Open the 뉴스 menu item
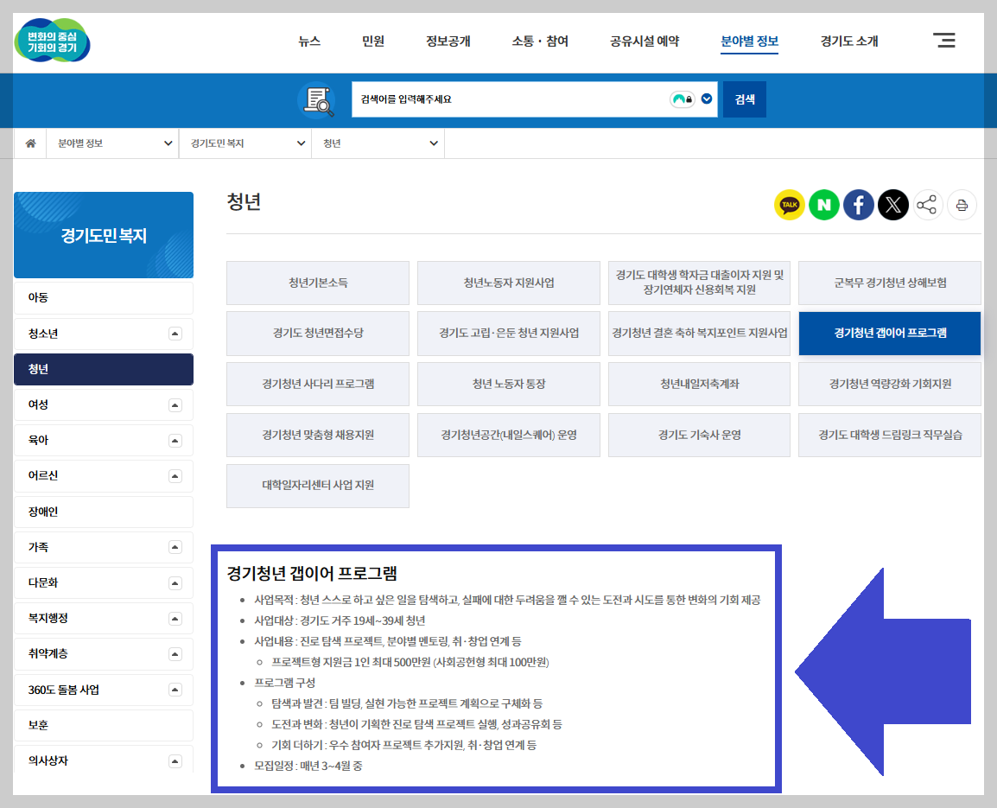Viewport: 997px width, 808px height. [308, 41]
